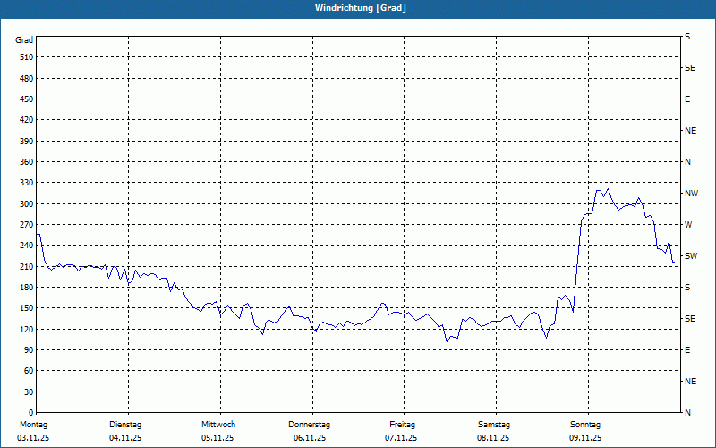This screenshot has width=716, height=448.
Task: Click the 'NW' compass label on right axis
Action: pyautogui.click(x=691, y=194)
